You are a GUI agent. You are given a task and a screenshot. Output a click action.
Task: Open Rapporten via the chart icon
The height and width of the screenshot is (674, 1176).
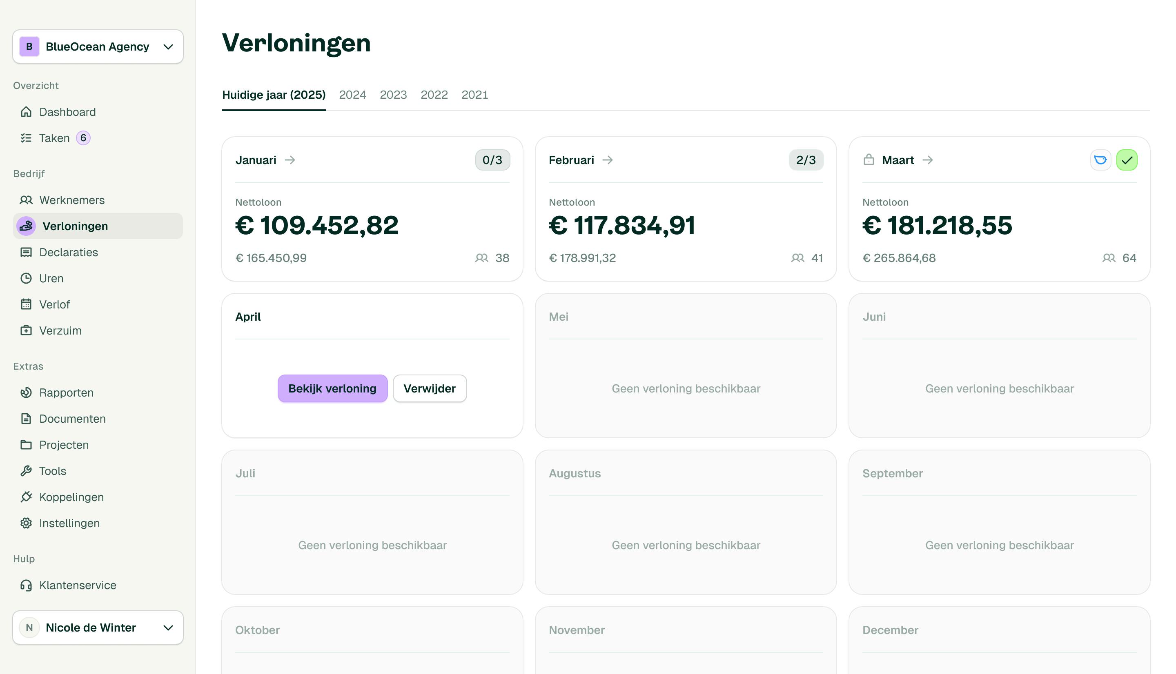pos(26,392)
